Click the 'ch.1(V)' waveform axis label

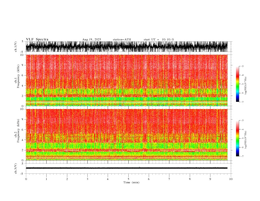(16, 47)
